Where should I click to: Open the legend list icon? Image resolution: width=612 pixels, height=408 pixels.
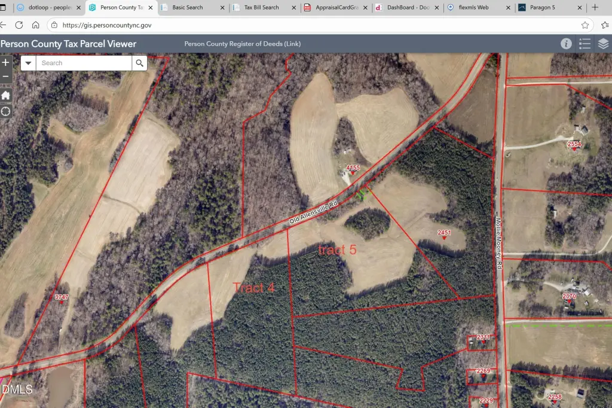[x=585, y=44]
